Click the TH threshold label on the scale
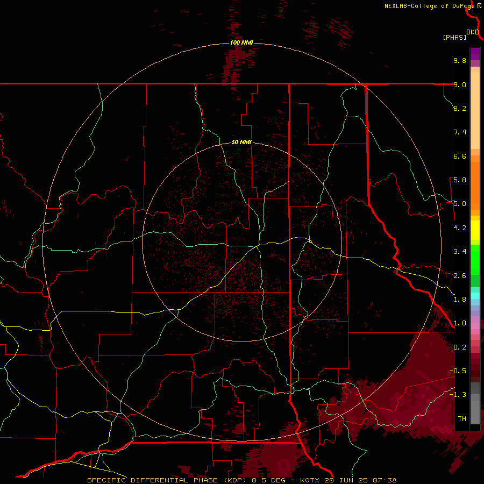Screen dimensions: 484x484 click(x=462, y=419)
